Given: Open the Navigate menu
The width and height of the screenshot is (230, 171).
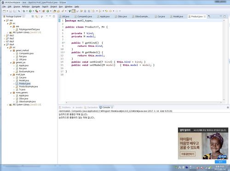Looking at the screenshot, I should click(x=36, y=6).
